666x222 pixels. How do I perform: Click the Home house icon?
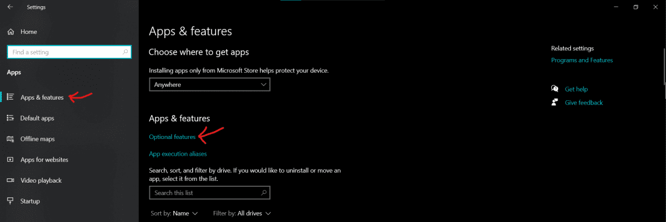point(11,32)
